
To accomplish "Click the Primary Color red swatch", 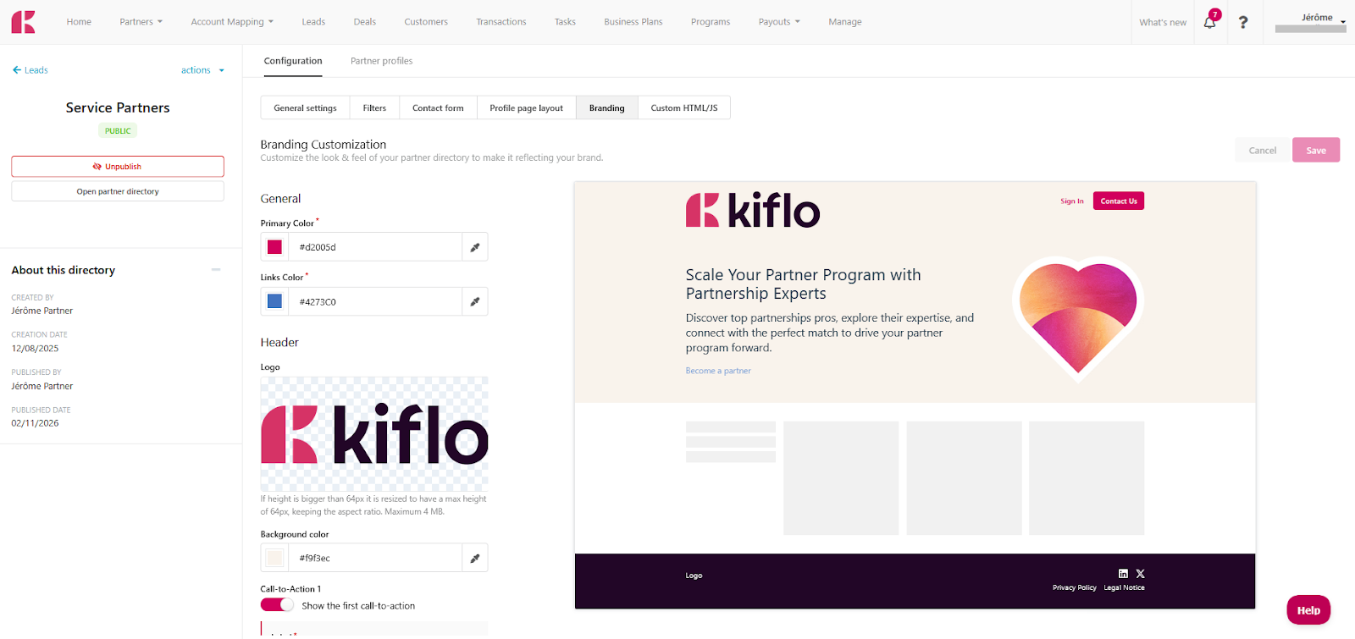I will tap(274, 247).
